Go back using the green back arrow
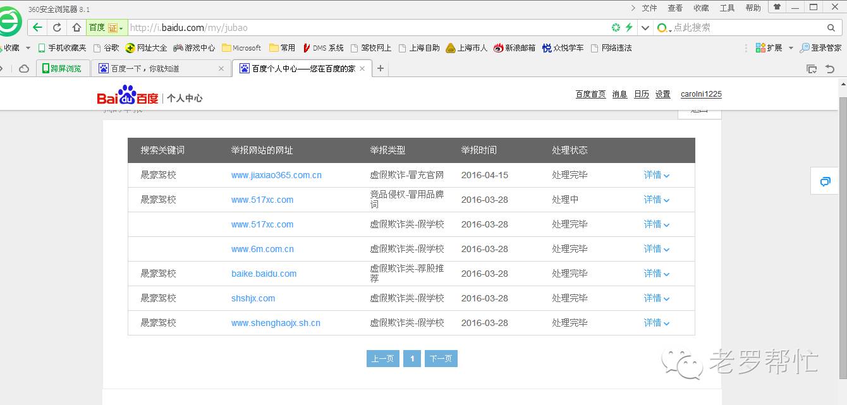The width and height of the screenshot is (847, 405). tap(38, 27)
